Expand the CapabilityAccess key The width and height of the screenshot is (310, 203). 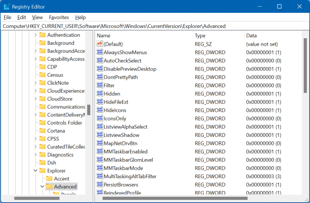(35, 59)
